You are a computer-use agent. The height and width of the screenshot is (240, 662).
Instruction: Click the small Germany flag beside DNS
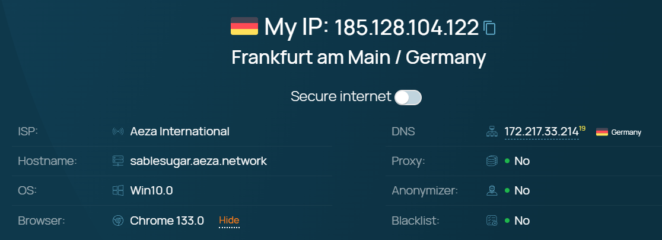[x=602, y=132]
